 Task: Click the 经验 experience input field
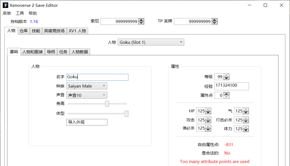pyautogui.click(x=231, y=86)
